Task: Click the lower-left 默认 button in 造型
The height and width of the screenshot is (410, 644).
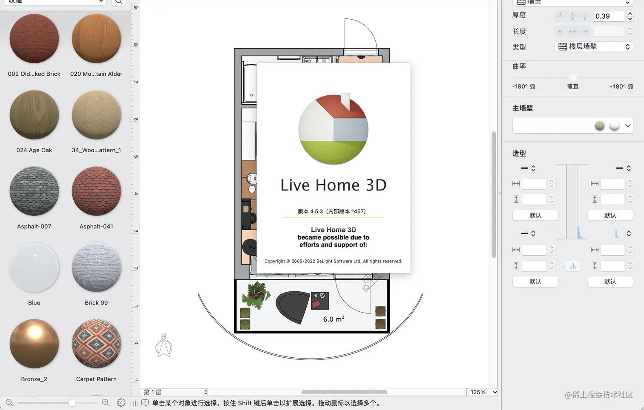Action: (535, 282)
